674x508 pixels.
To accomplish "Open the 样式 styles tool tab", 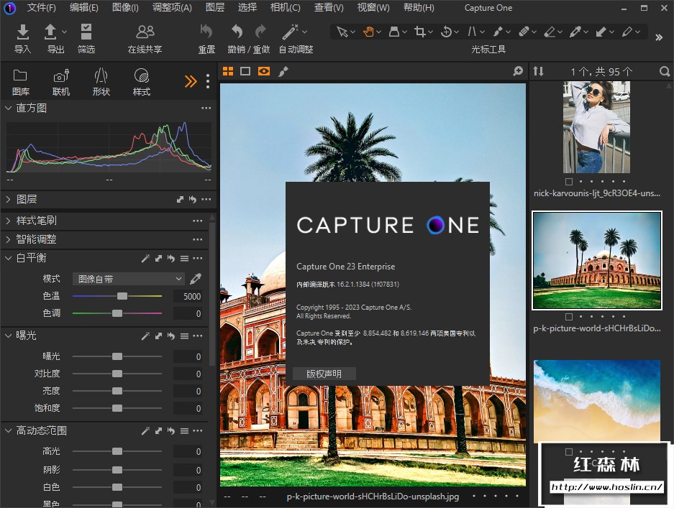I will (142, 76).
